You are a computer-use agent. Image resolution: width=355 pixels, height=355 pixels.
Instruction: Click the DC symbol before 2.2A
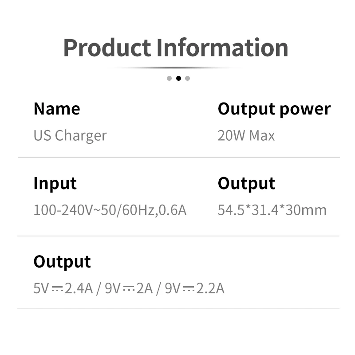click(x=188, y=289)
